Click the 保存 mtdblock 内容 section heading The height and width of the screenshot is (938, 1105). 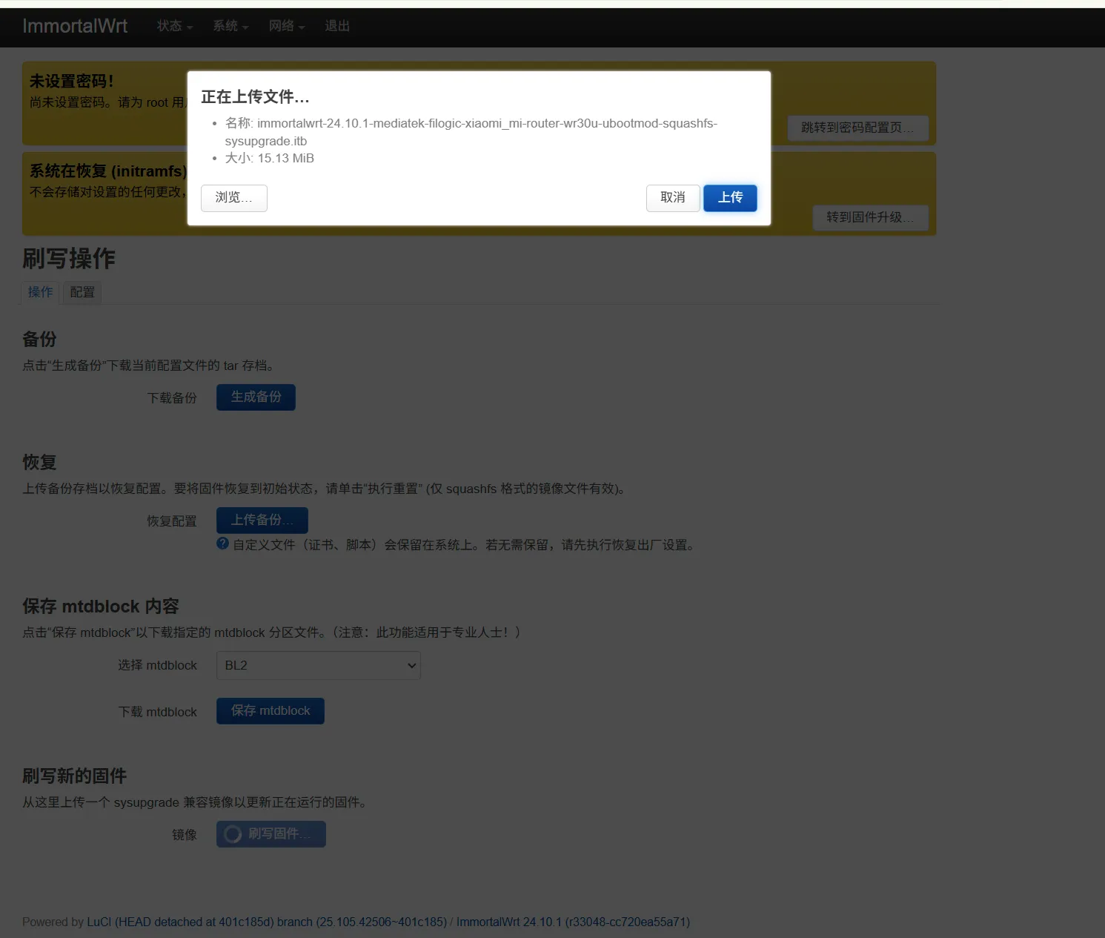(x=101, y=607)
